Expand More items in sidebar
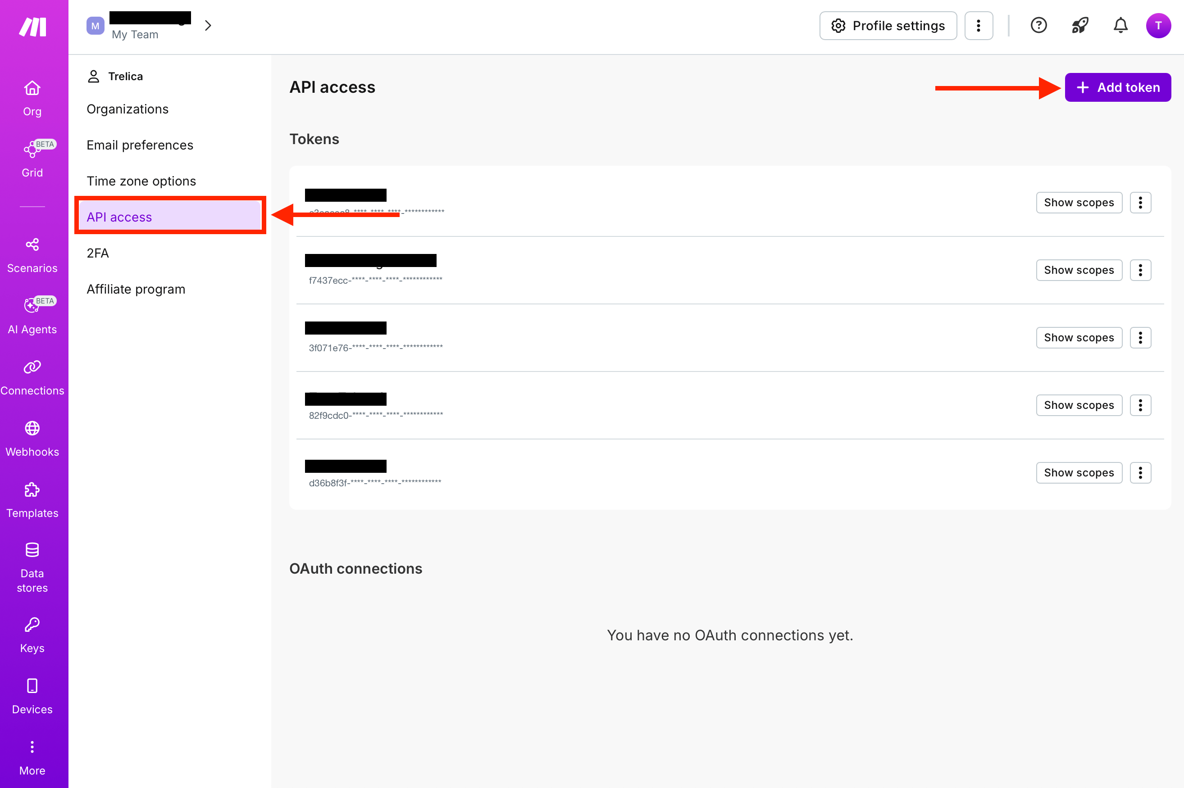 pyautogui.click(x=32, y=758)
